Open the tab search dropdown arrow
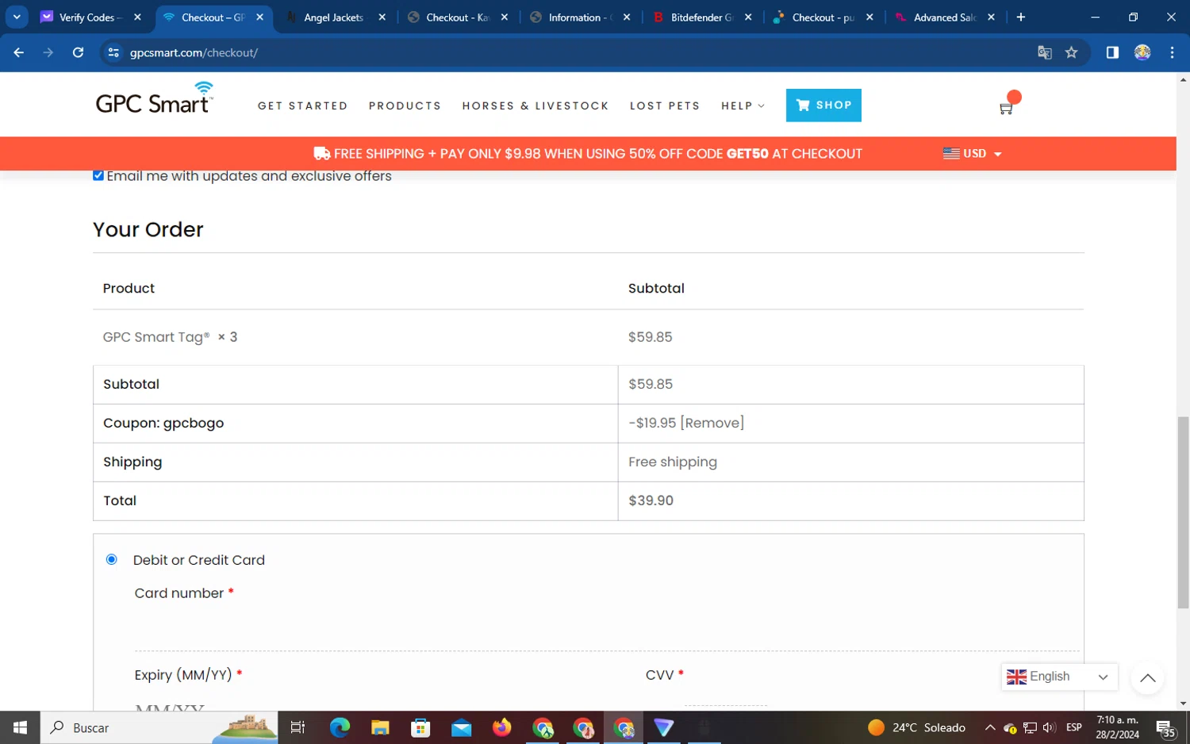The width and height of the screenshot is (1190, 744). coord(17,17)
